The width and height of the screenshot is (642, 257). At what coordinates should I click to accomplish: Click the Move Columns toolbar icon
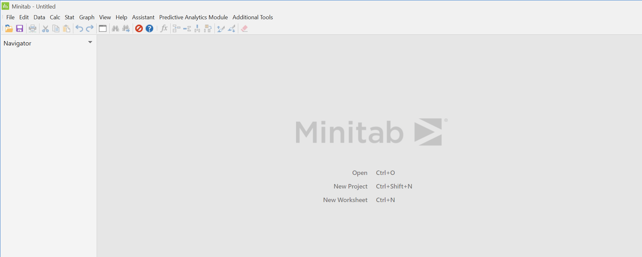(208, 28)
